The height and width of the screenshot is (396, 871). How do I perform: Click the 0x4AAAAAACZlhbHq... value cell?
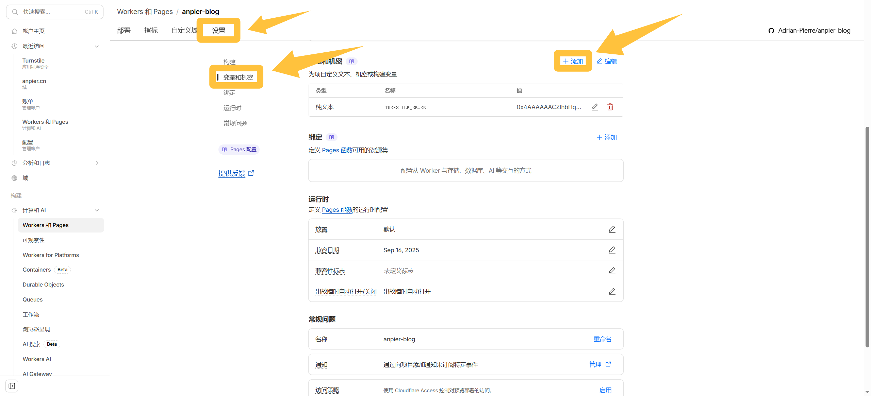point(549,107)
